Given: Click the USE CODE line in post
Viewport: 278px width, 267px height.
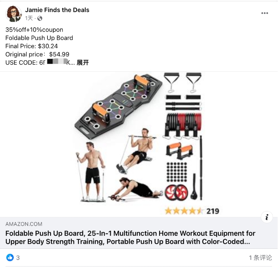Looking at the screenshot, I should coord(40,62).
